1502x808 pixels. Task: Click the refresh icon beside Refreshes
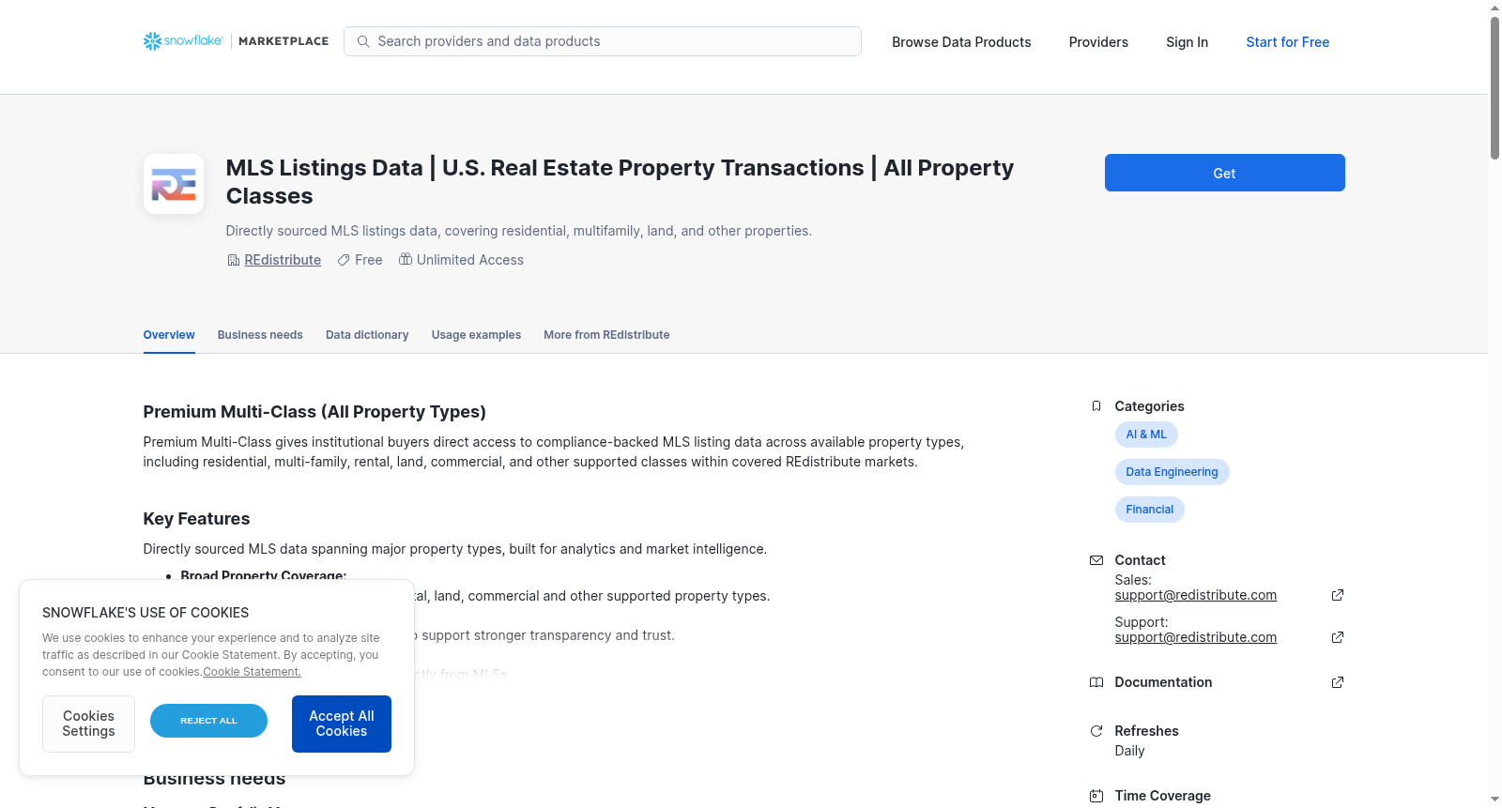1096,731
